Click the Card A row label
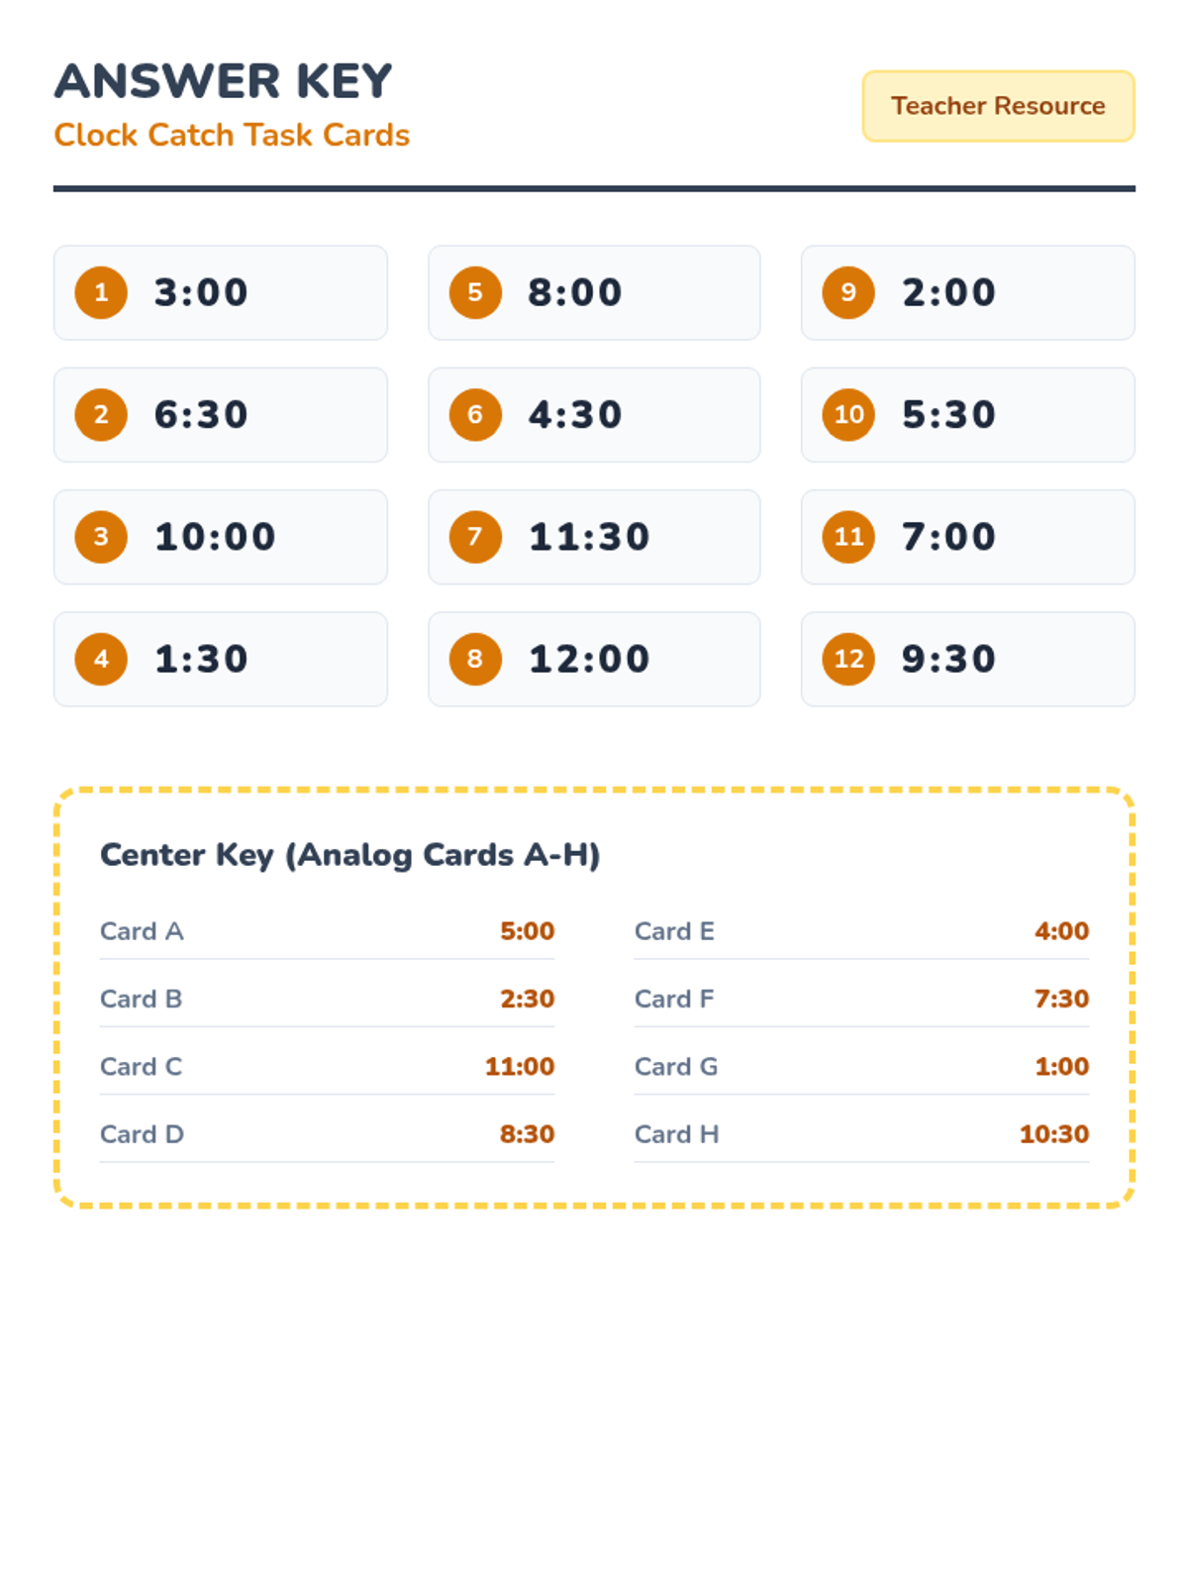 pyautogui.click(x=142, y=931)
